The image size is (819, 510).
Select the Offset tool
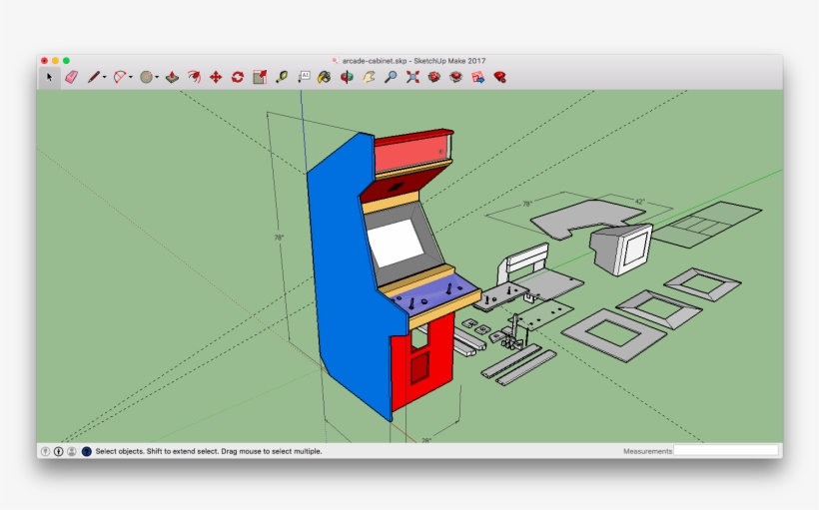(x=194, y=77)
